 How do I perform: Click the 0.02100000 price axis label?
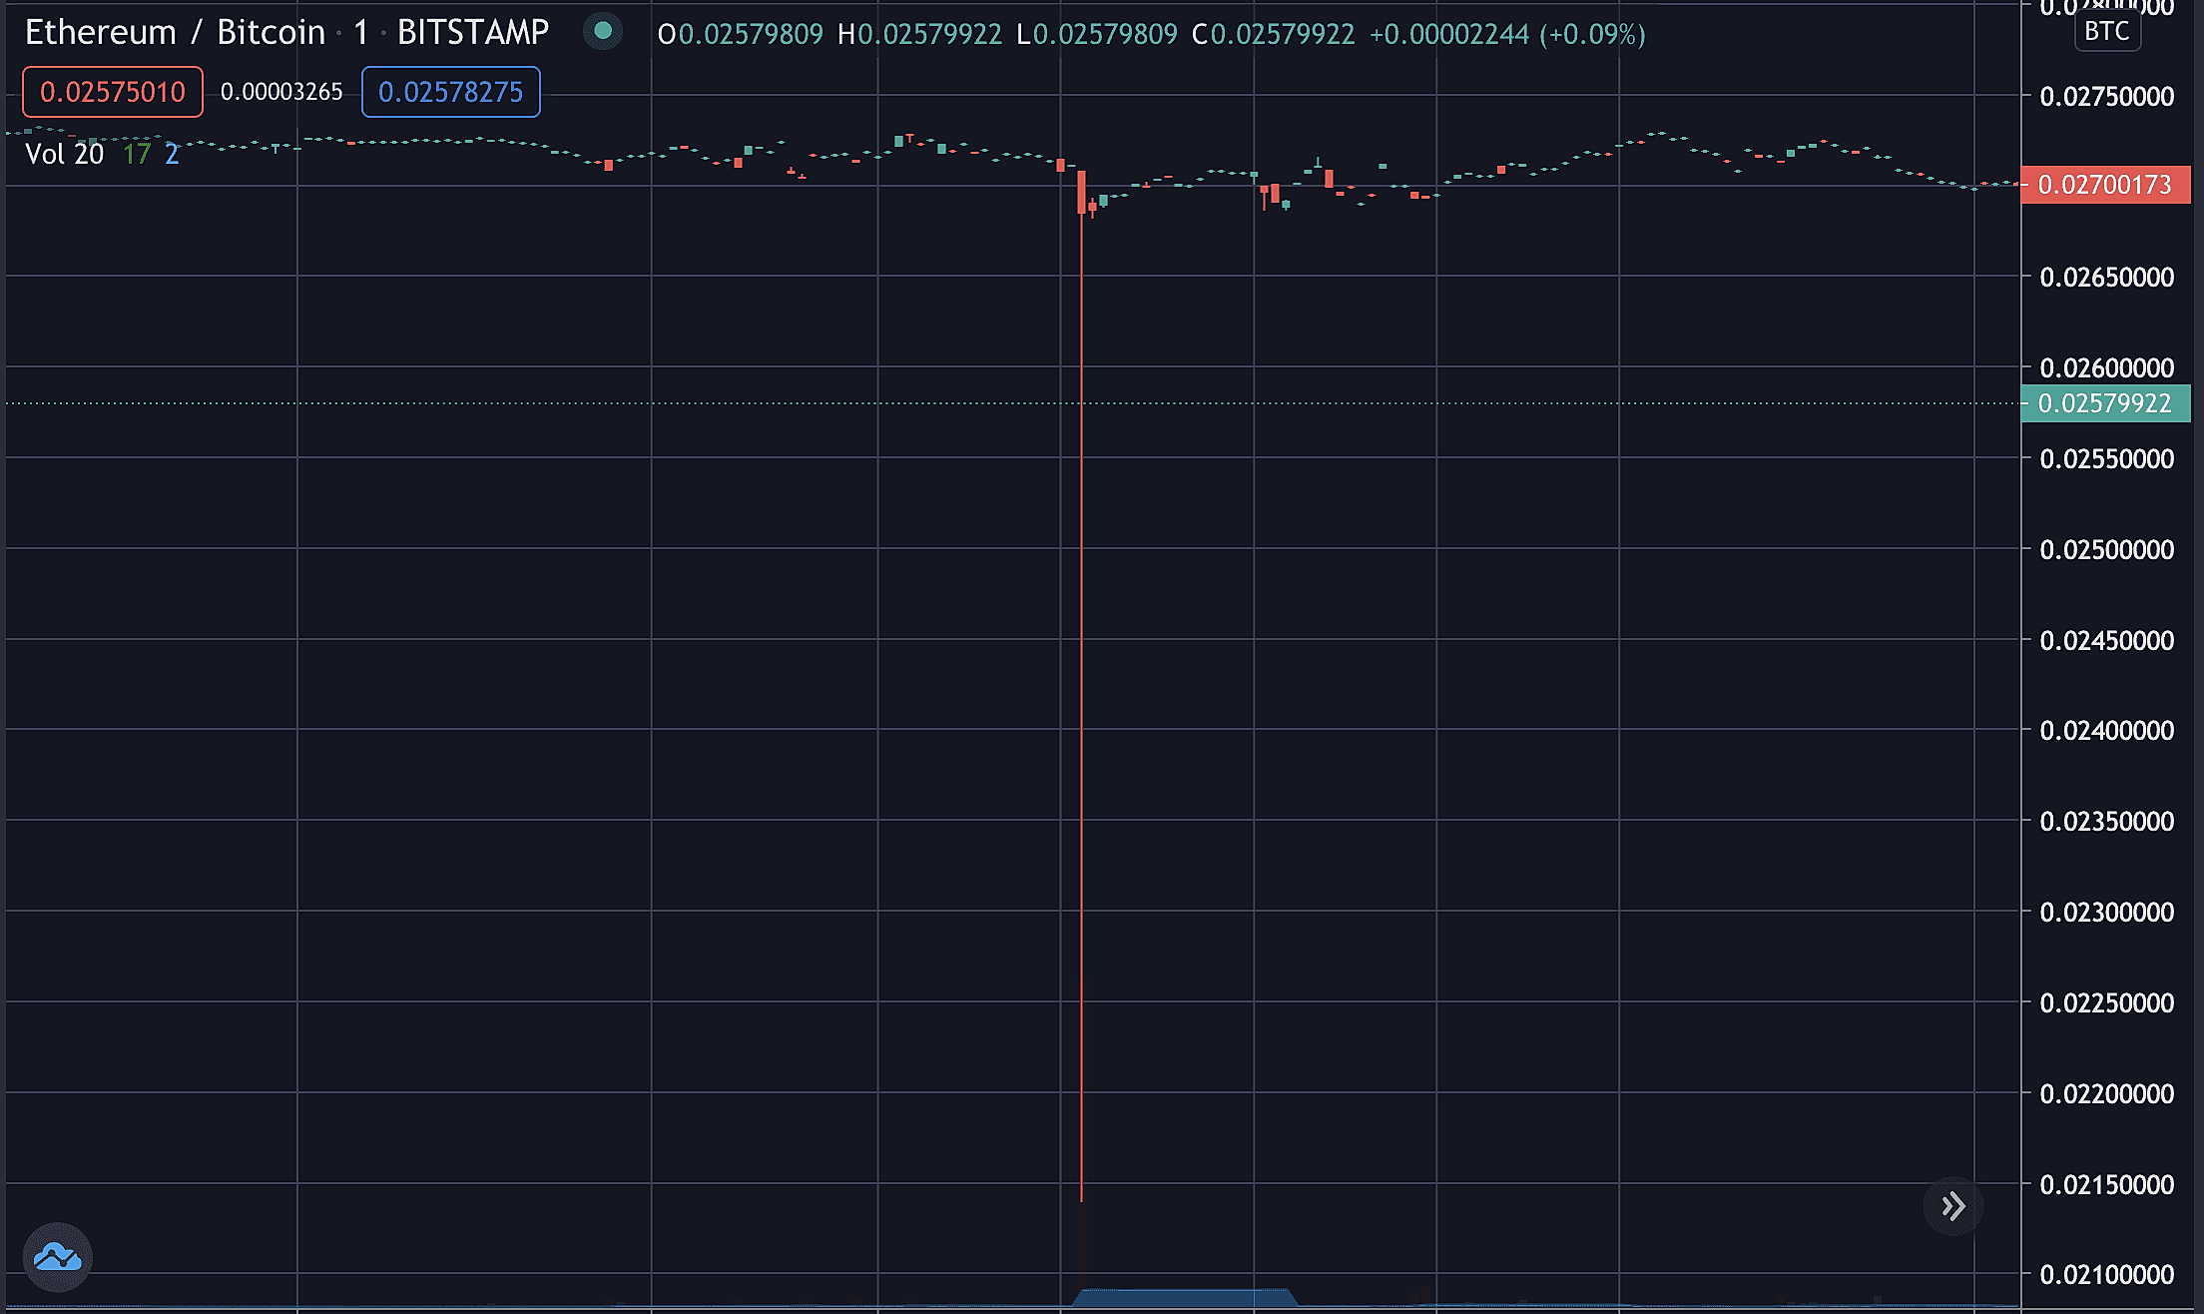click(x=2107, y=1274)
